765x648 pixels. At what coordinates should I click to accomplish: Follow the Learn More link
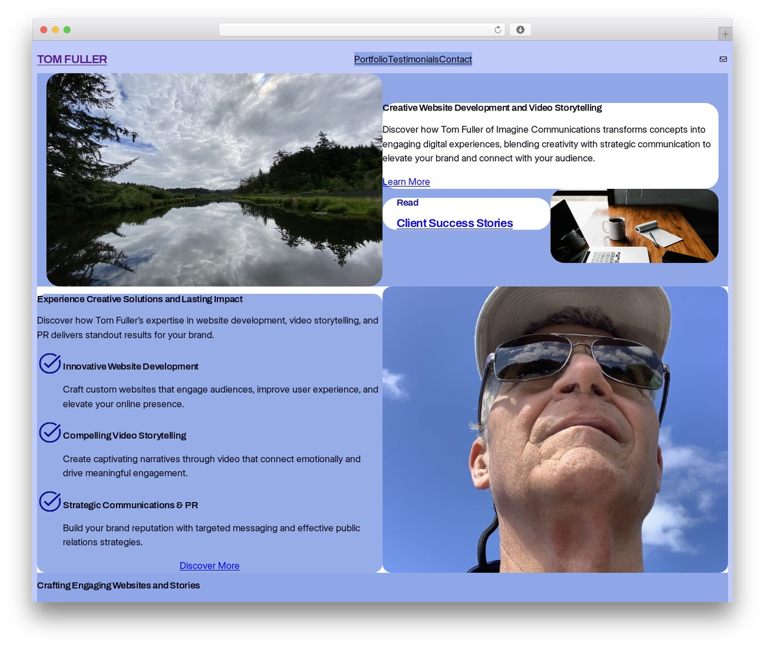[x=406, y=182]
